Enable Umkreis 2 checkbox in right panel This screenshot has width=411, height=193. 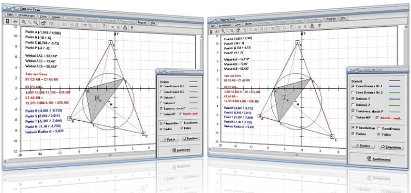[354, 105]
